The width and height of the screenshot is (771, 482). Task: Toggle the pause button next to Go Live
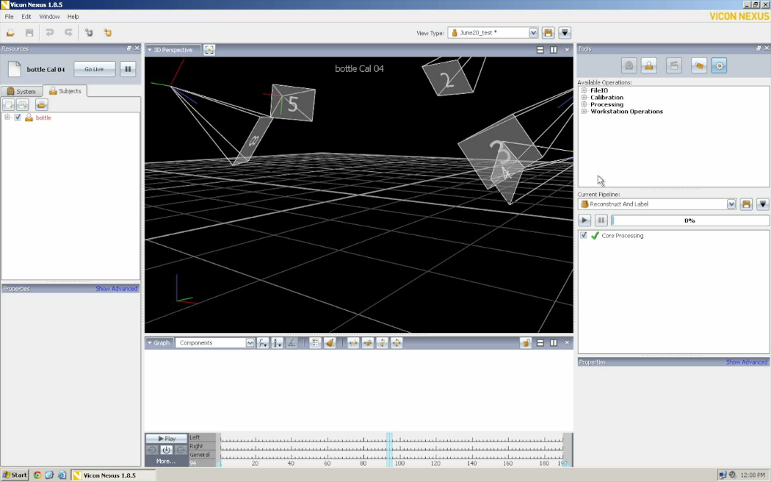[128, 69]
